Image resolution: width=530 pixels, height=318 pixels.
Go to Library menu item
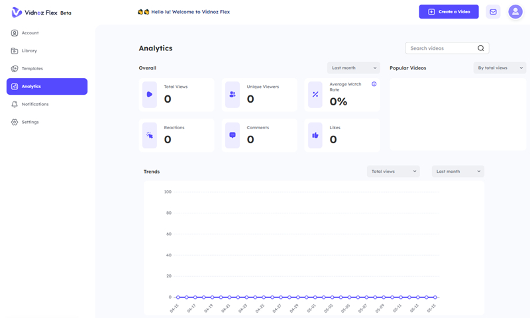pyautogui.click(x=47, y=51)
